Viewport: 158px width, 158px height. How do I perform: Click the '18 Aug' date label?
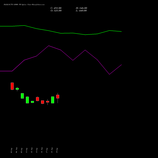click(52, 150)
